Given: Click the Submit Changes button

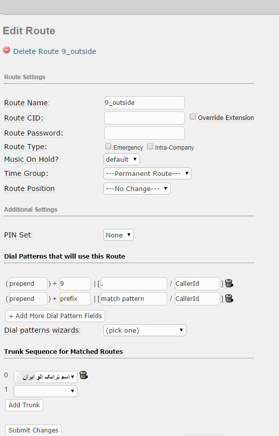Looking at the screenshot, I should (x=33, y=430).
